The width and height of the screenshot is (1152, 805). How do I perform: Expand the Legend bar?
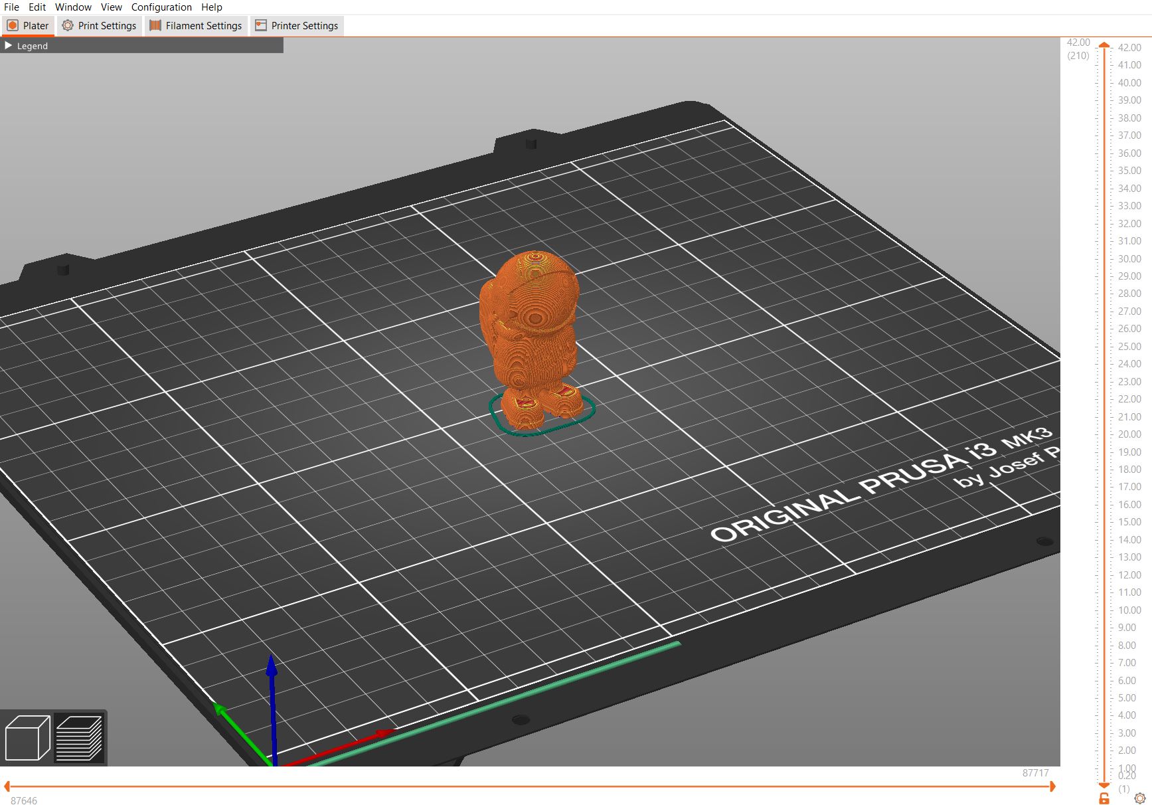(9, 45)
